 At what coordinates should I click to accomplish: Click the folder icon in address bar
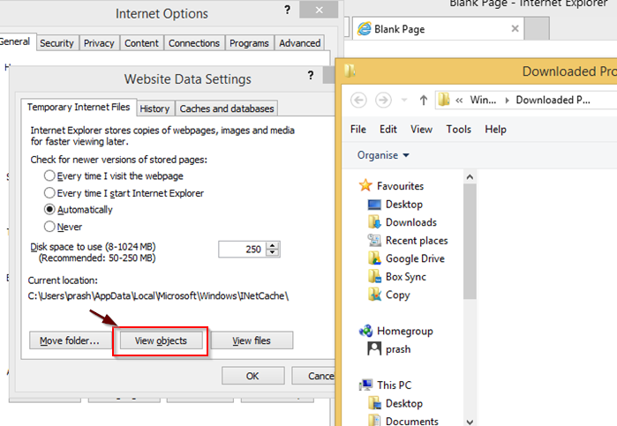(x=444, y=100)
